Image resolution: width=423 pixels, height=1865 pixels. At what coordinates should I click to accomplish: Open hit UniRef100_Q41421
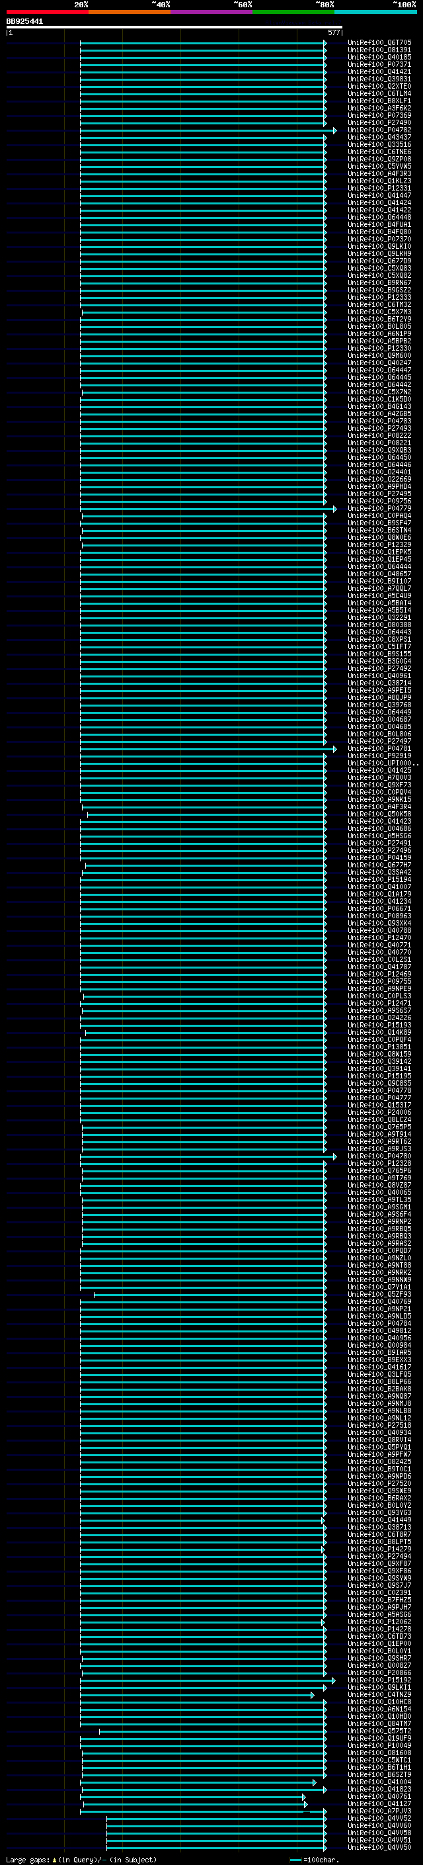click(379, 71)
